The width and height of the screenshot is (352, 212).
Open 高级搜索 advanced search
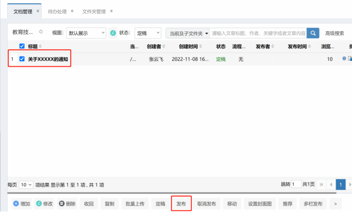point(334,33)
